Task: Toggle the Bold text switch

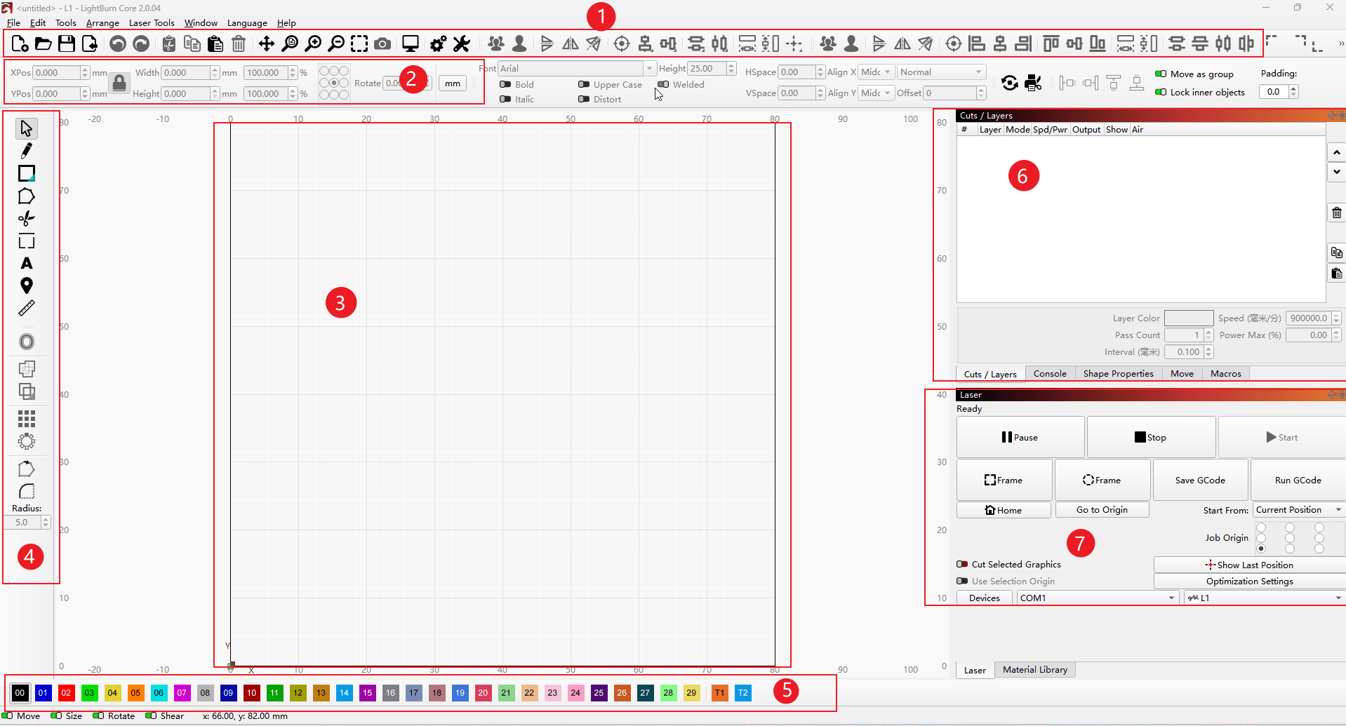Action: (505, 84)
